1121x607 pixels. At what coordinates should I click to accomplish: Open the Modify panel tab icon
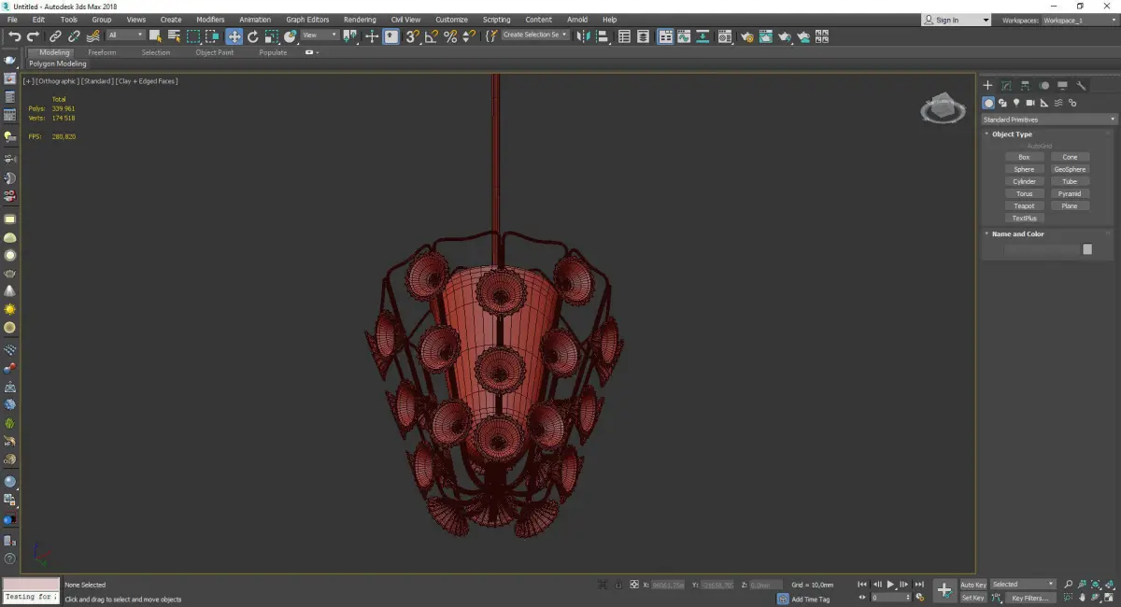click(x=1006, y=85)
